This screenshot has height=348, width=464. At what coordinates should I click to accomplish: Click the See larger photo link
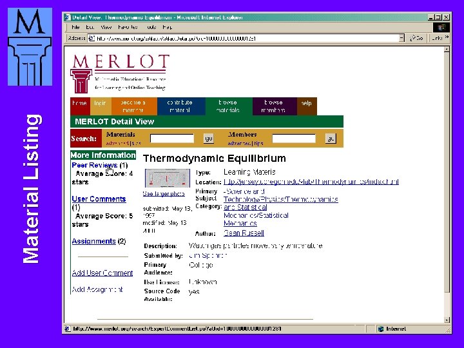(x=164, y=194)
